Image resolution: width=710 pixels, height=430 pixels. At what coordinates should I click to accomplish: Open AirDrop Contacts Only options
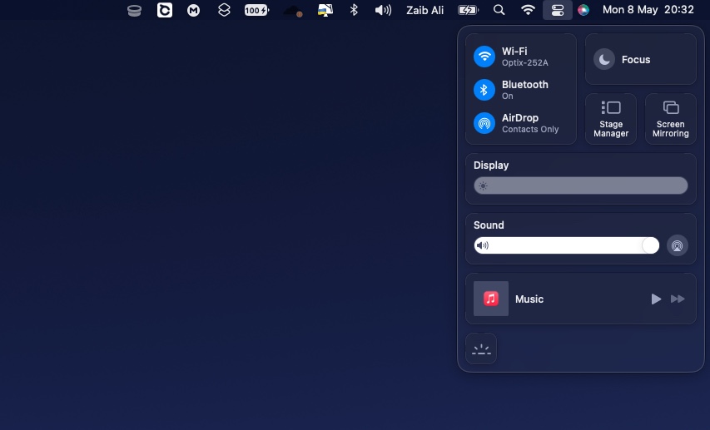pos(530,123)
